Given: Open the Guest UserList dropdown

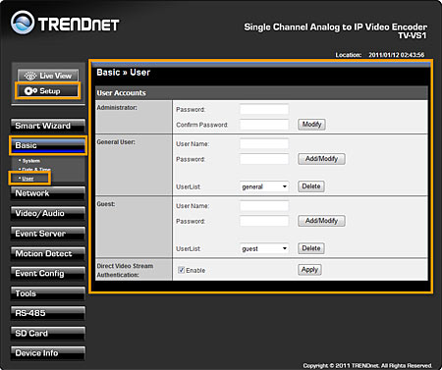Looking at the screenshot, I should (x=264, y=248).
